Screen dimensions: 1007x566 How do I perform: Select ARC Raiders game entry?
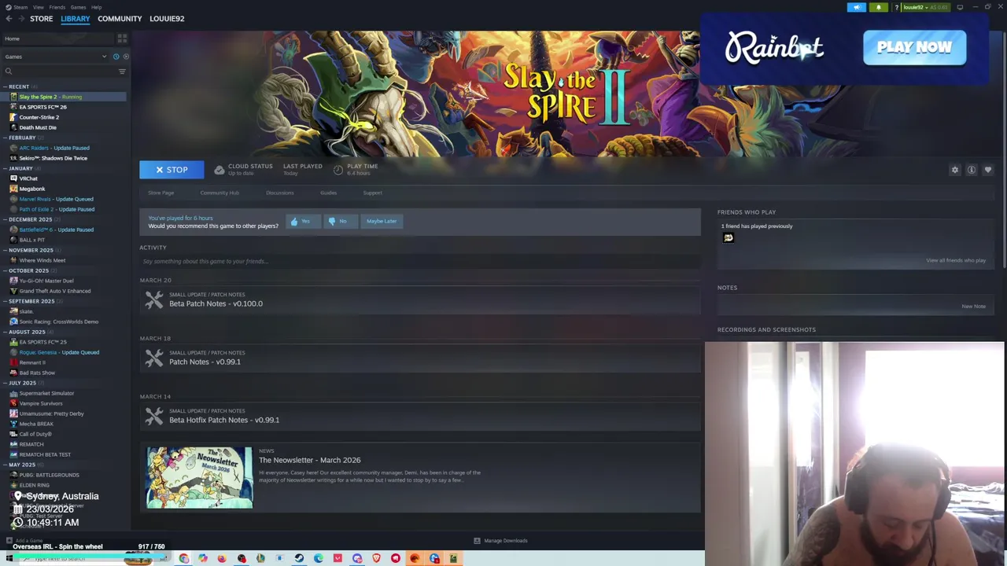click(54, 148)
